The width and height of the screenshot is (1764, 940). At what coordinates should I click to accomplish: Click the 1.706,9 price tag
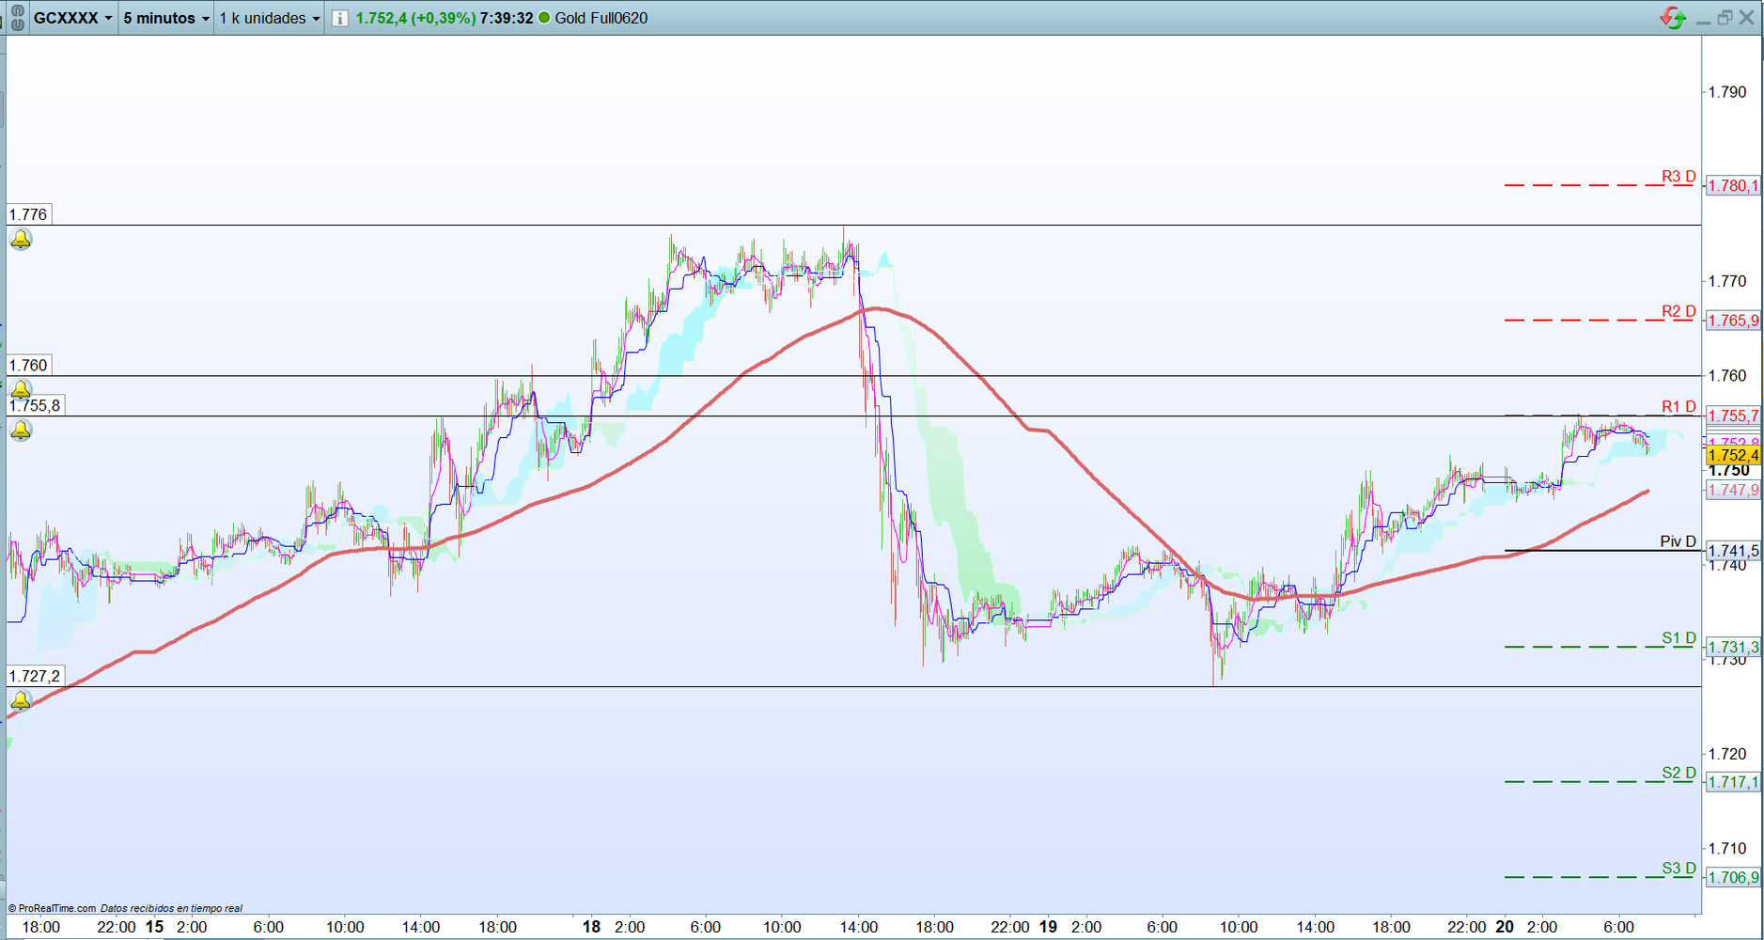pyautogui.click(x=1733, y=878)
